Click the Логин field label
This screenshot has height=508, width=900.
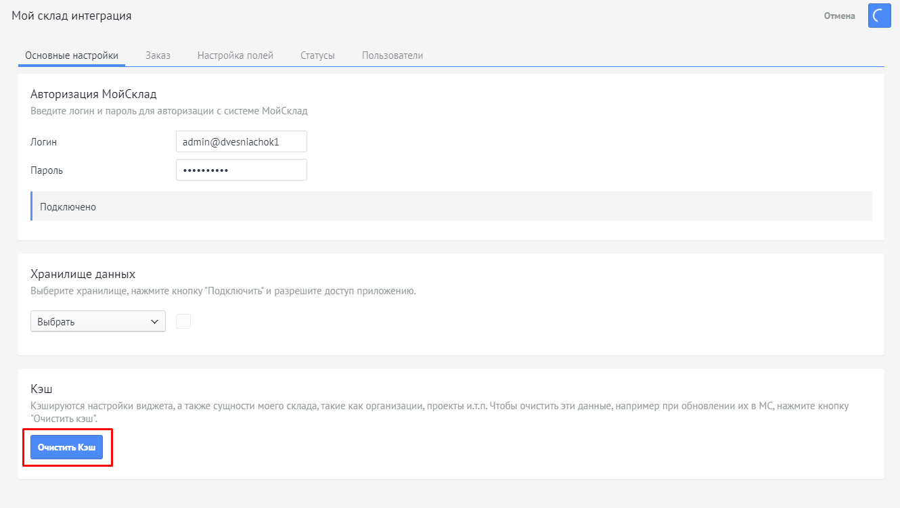pyautogui.click(x=44, y=142)
